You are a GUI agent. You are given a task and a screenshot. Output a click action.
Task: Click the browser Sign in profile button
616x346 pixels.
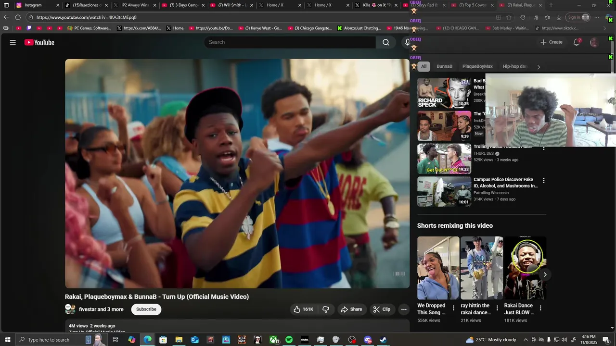coord(578,17)
